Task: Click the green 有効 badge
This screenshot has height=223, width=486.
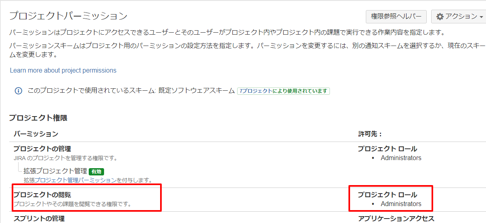Action: (x=96, y=171)
